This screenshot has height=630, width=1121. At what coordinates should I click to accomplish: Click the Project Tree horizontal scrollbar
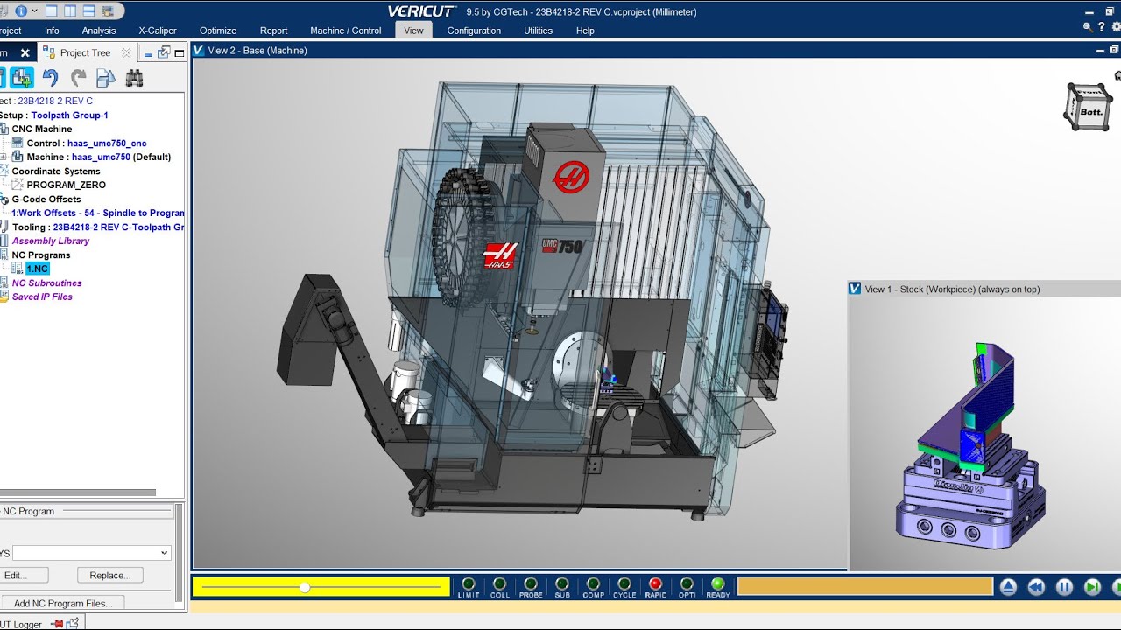coord(78,493)
